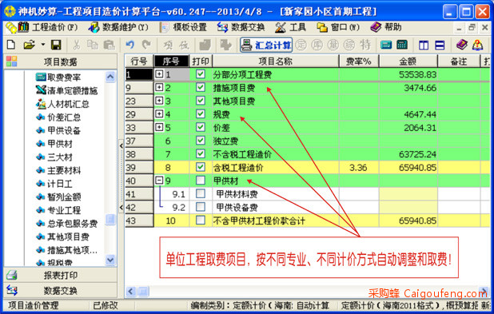Screen dimensions: 494x314
Task: Click the 汇总计算 summary calculation button
Action: (266, 45)
